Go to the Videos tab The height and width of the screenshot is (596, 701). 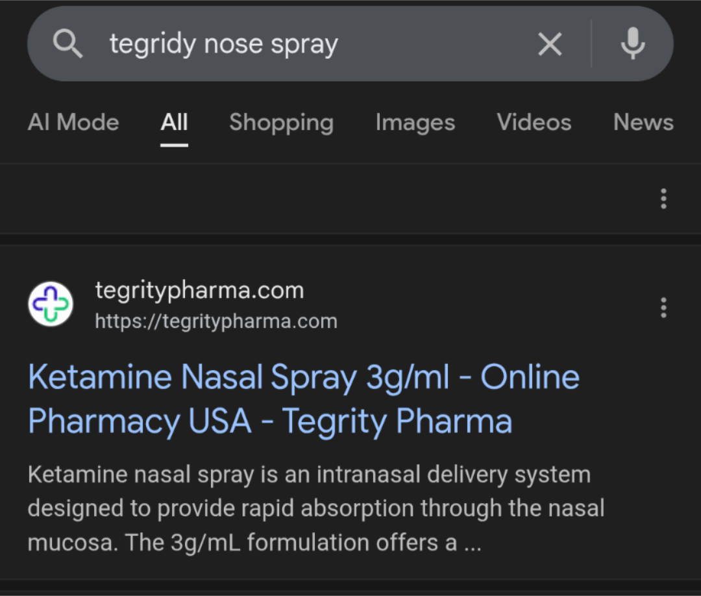534,122
